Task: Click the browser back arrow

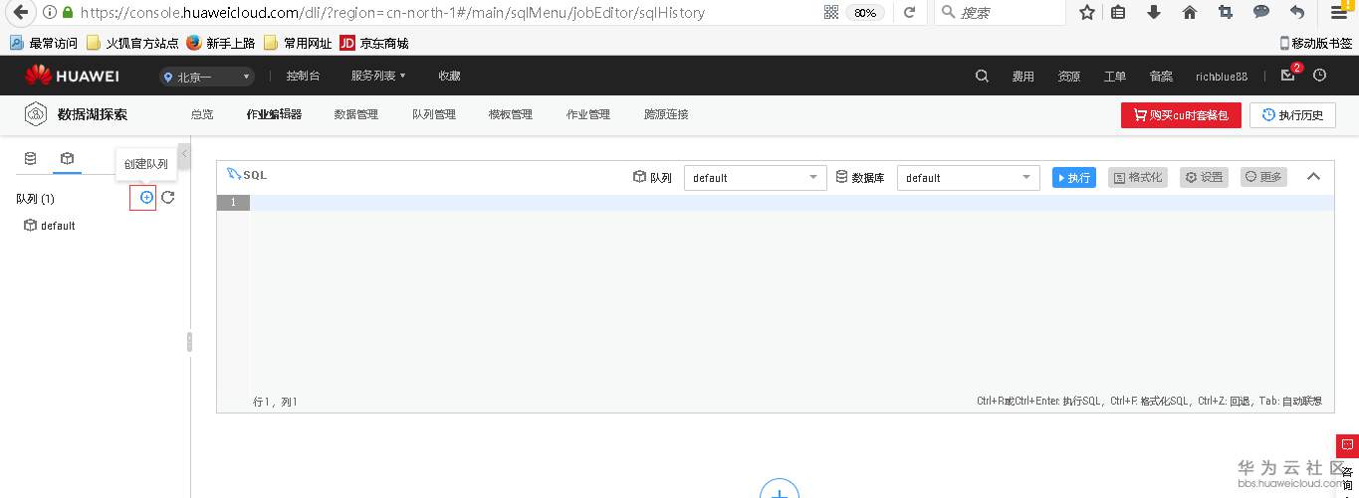Action: point(19,12)
